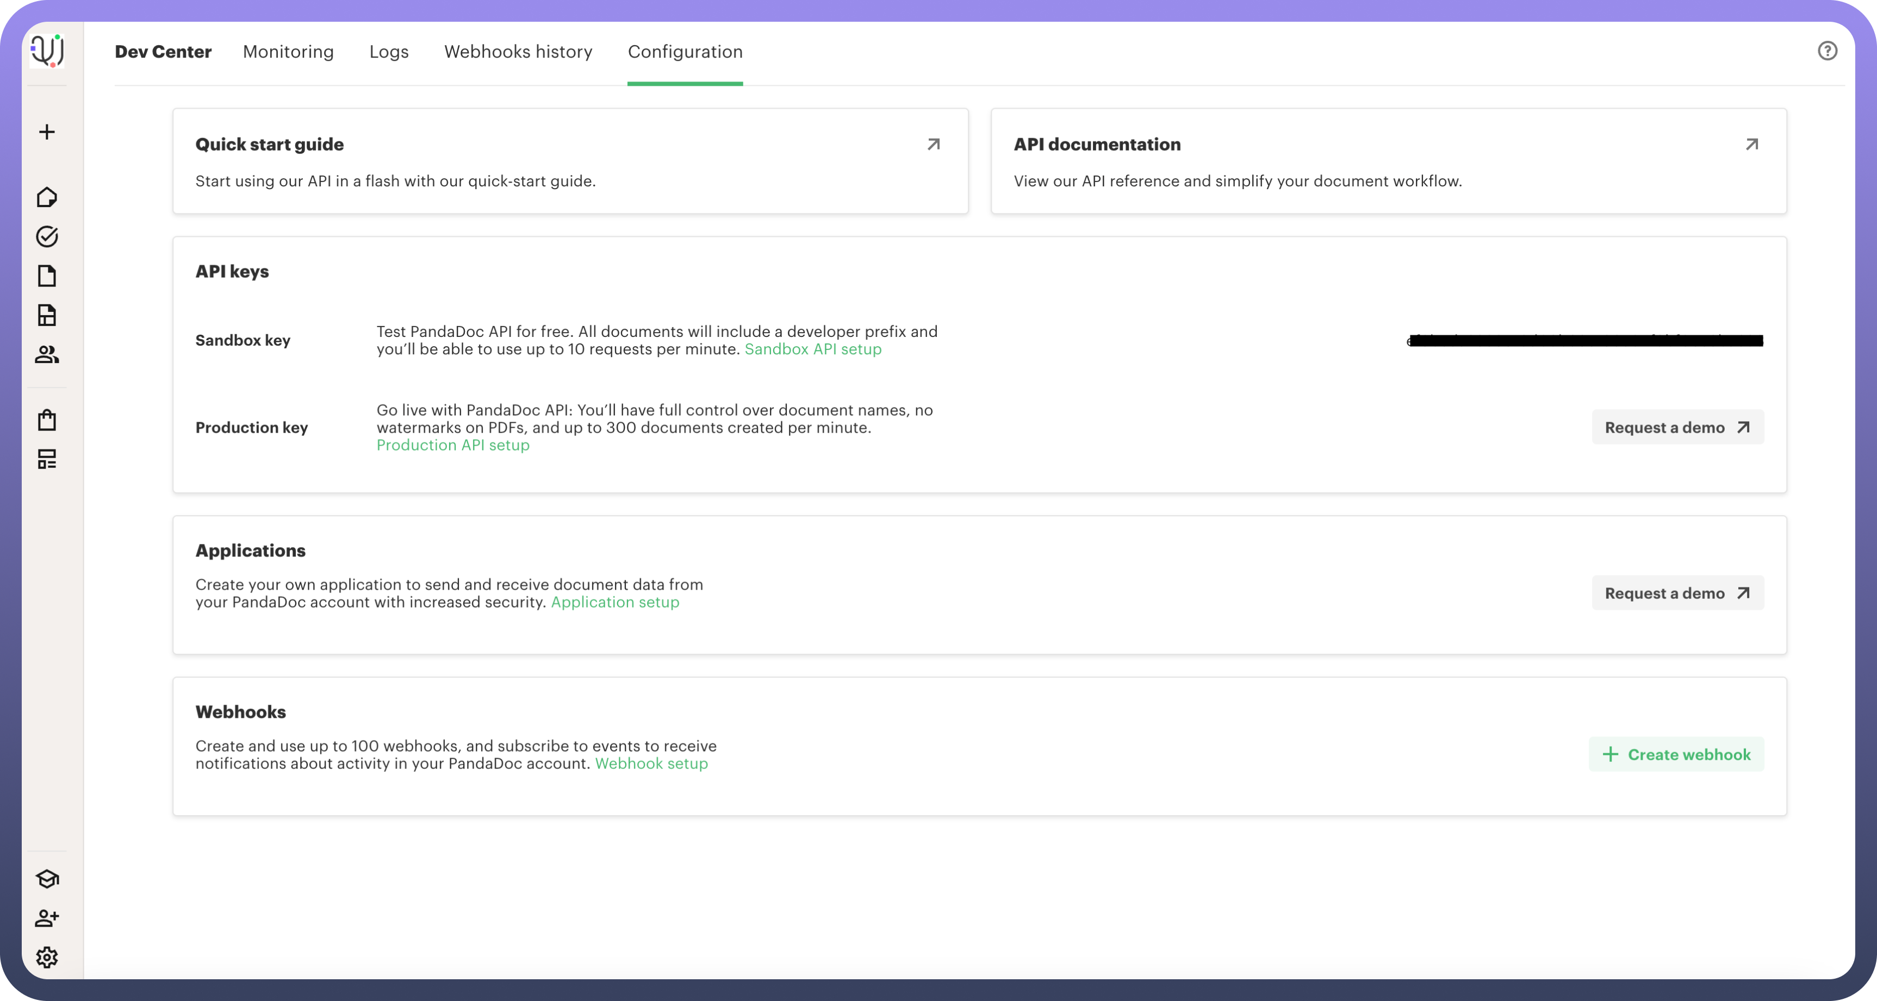Open the Settings gear icon
This screenshot has height=1001, width=1877.
[47, 958]
